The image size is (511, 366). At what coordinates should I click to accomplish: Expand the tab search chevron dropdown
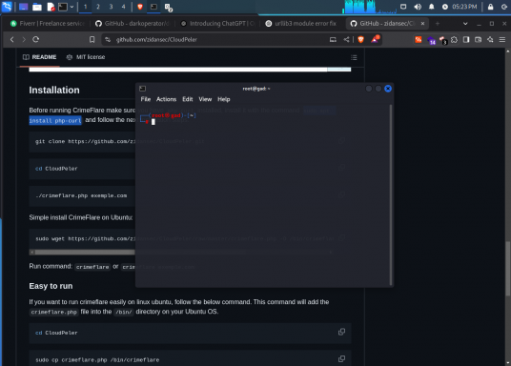pyautogui.click(x=465, y=24)
